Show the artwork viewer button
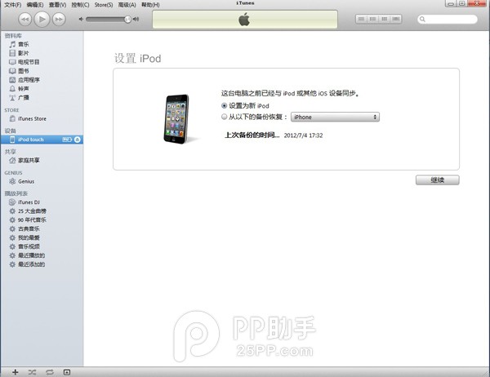Viewport: 490px width, 377px height. 67,372
